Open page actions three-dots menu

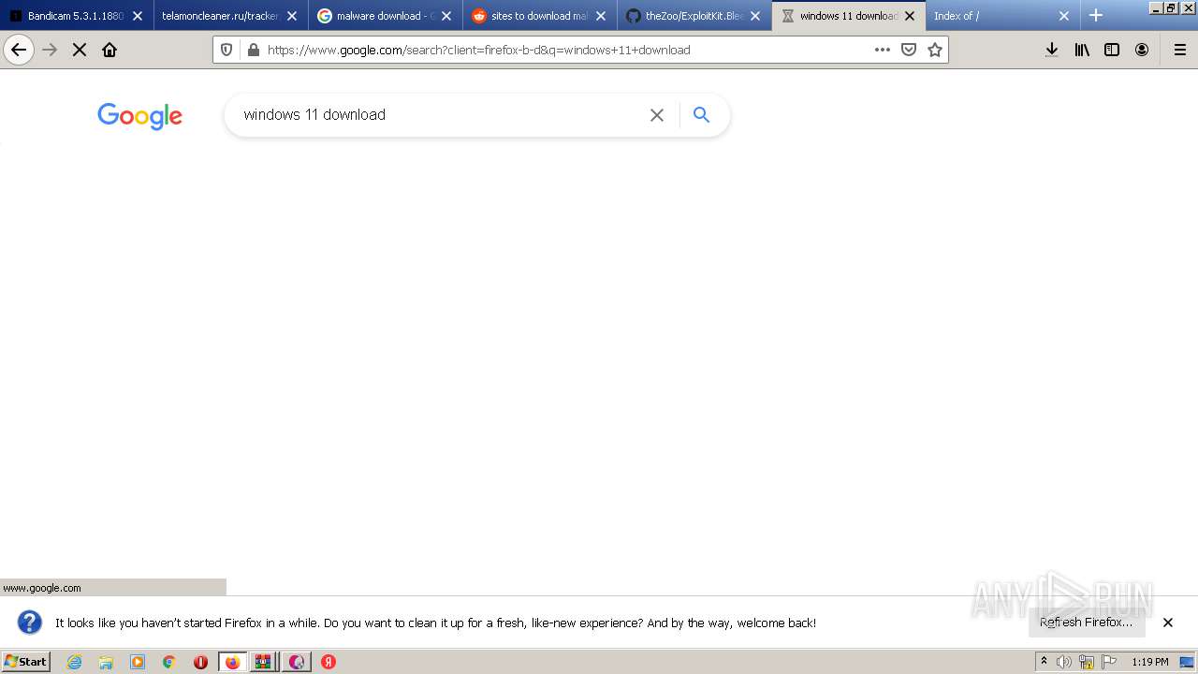[x=882, y=50]
